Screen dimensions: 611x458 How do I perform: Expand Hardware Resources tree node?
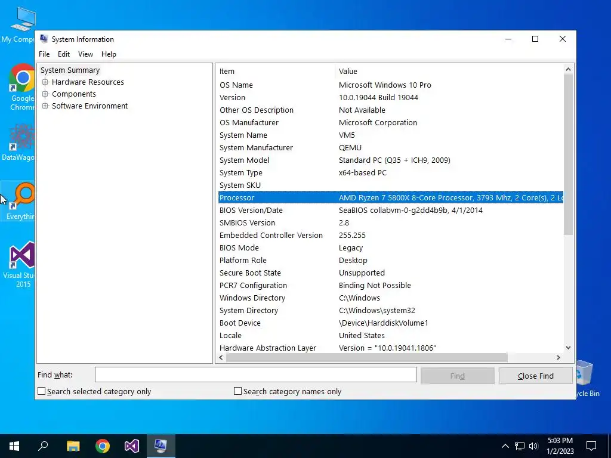tap(45, 82)
